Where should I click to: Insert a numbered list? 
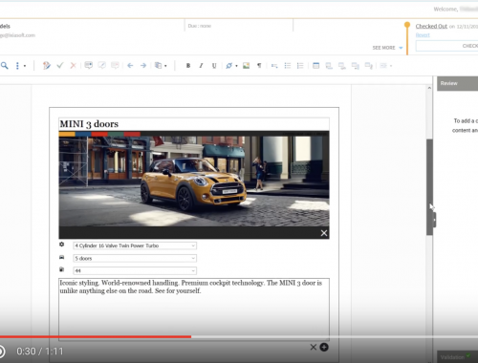pos(300,66)
